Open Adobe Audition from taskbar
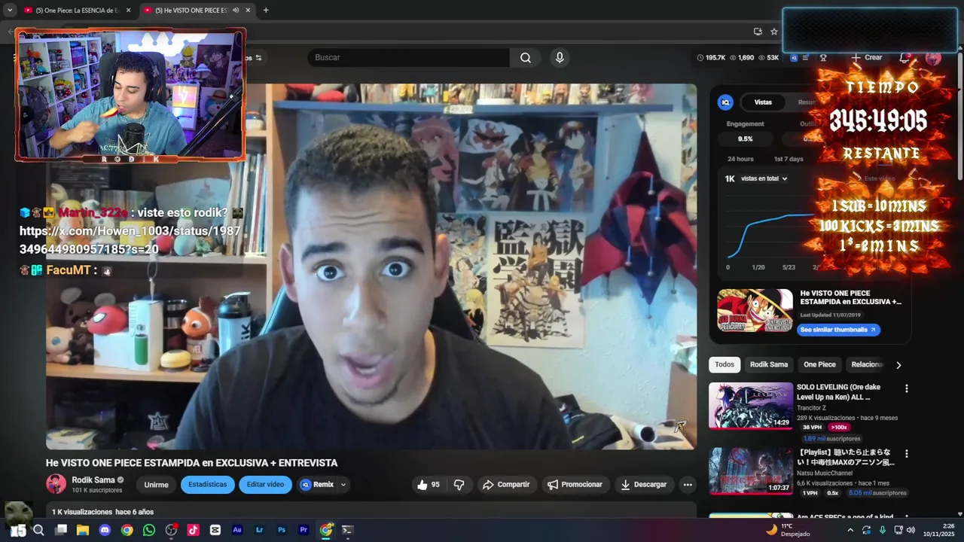The width and height of the screenshot is (964, 542). pyautogui.click(x=237, y=530)
